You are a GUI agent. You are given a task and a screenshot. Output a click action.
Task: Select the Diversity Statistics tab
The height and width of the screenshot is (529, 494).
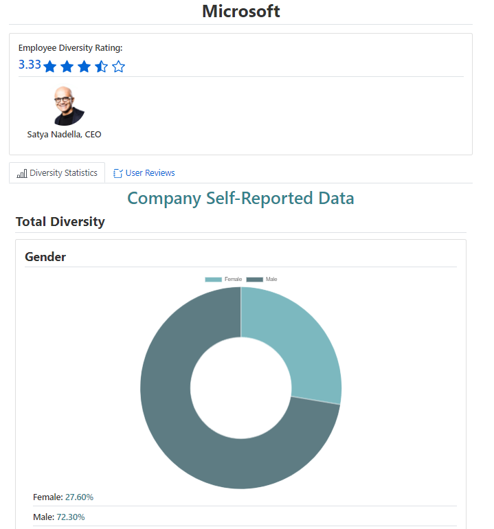pos(57,173)
